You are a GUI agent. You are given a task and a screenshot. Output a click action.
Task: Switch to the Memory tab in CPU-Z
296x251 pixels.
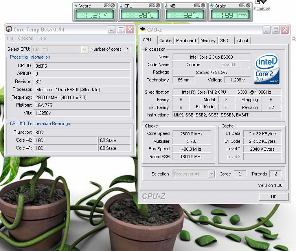point(208,41)
